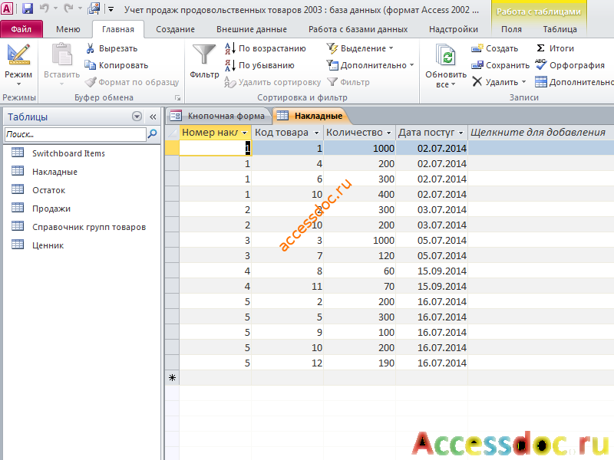Customize quick access toolbar dropdown arrow

coord(111,8)
